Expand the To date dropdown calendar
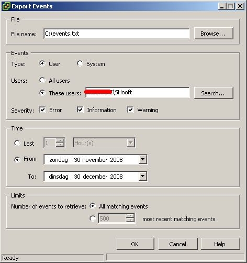 (143, 176)
